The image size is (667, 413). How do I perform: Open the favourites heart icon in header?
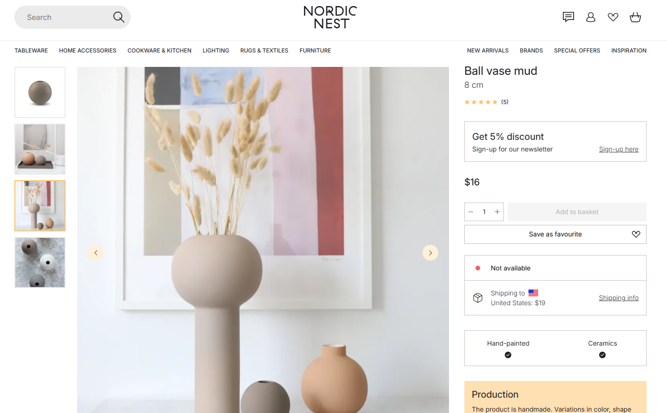pyautogui.click(x=613, y=17)
